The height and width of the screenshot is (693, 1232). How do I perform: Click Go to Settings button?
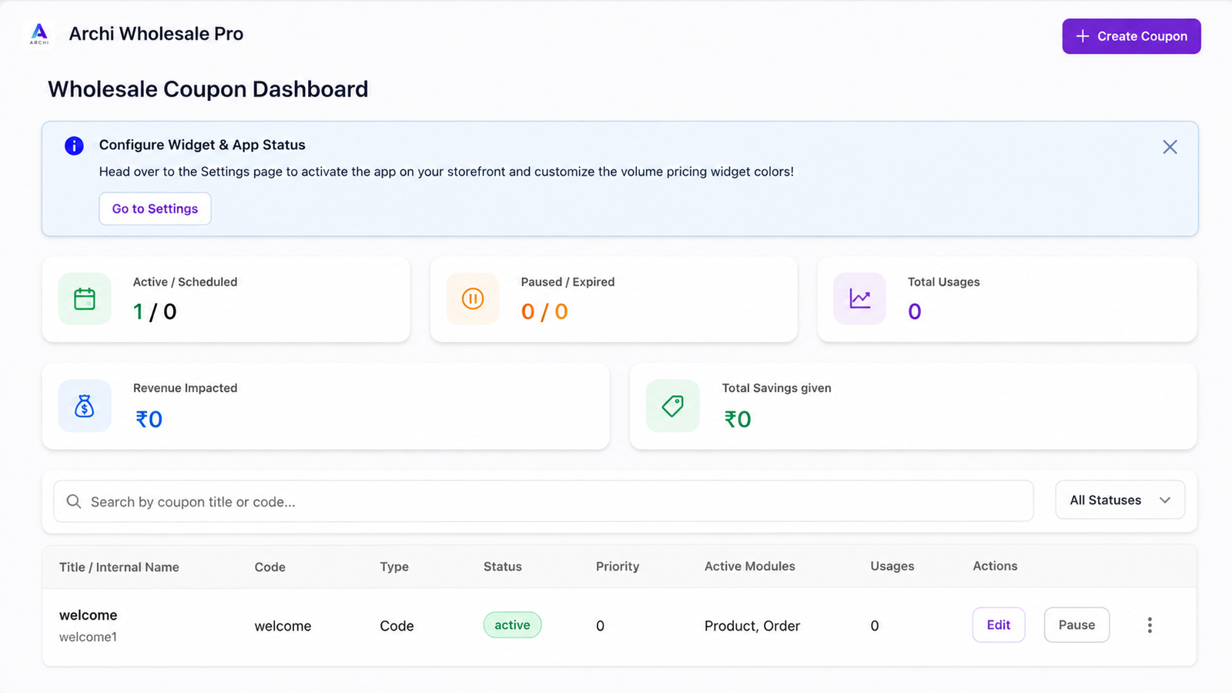[155, 209]
